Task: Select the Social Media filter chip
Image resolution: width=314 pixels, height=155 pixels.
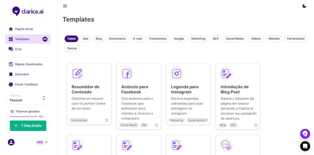Action: coord(235,39)
